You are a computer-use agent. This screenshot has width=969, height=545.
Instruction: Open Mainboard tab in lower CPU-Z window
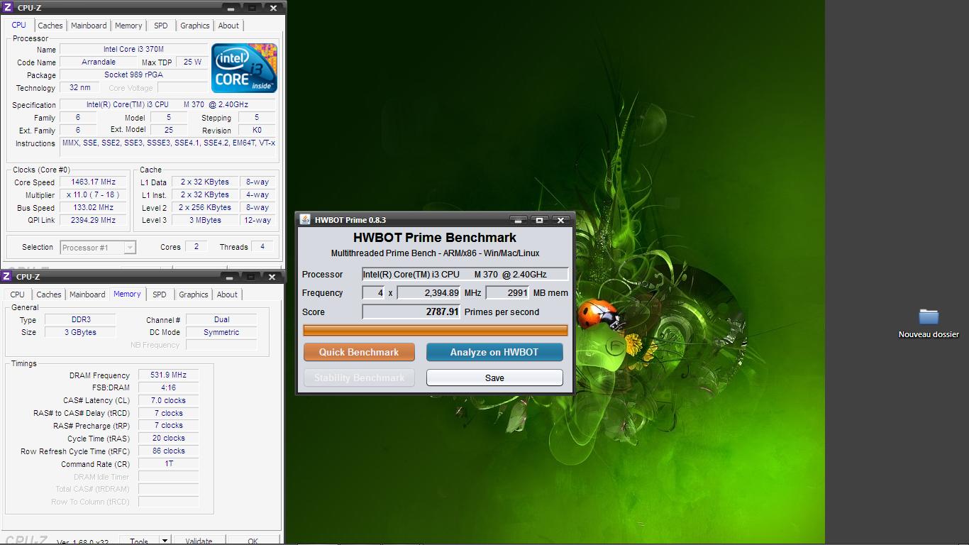[87, 294]
